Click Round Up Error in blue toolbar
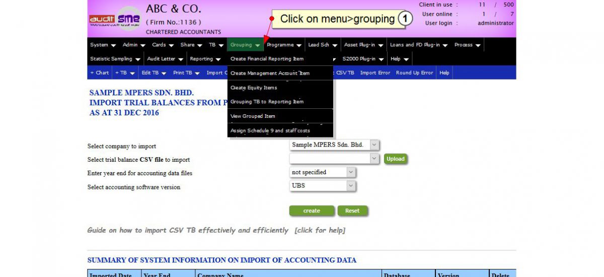604x277 pixels. click(414, 73)
